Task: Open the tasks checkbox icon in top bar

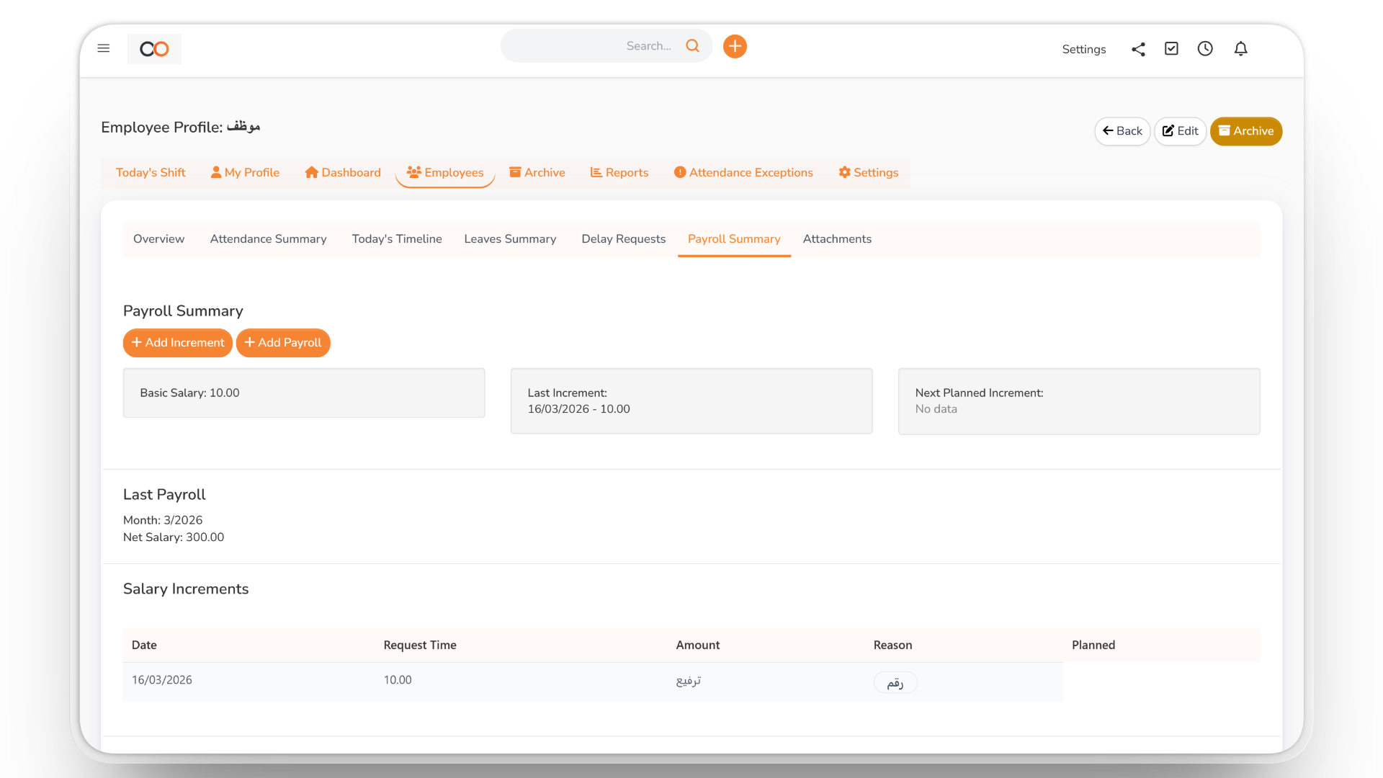Action: tap(1171, 48)
